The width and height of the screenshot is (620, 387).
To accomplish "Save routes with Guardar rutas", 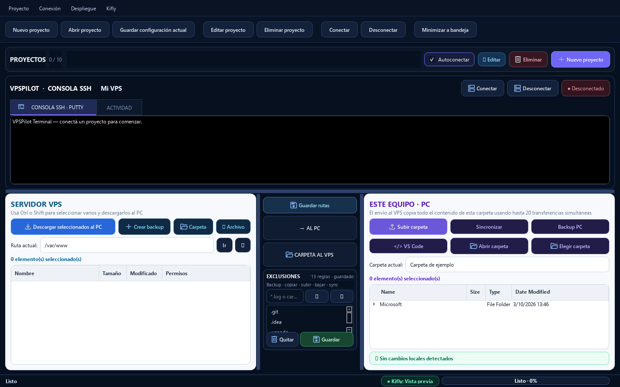I will [x=310, y=205].
